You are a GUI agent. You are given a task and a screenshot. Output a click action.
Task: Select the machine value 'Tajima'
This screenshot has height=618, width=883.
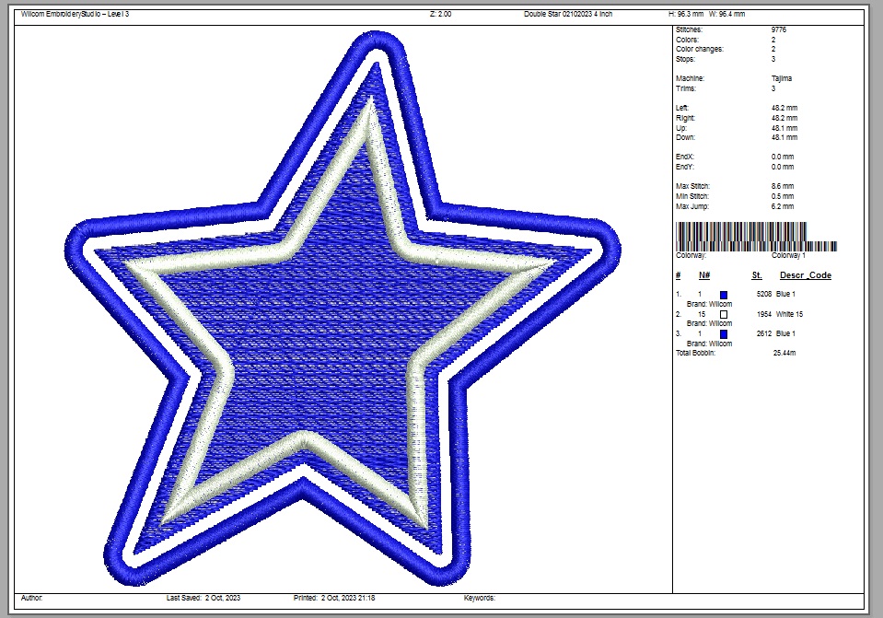click(782, 78)
